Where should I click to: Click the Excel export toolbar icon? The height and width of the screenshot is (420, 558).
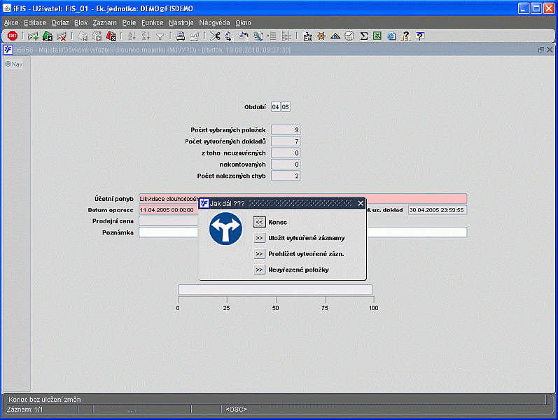377,36
